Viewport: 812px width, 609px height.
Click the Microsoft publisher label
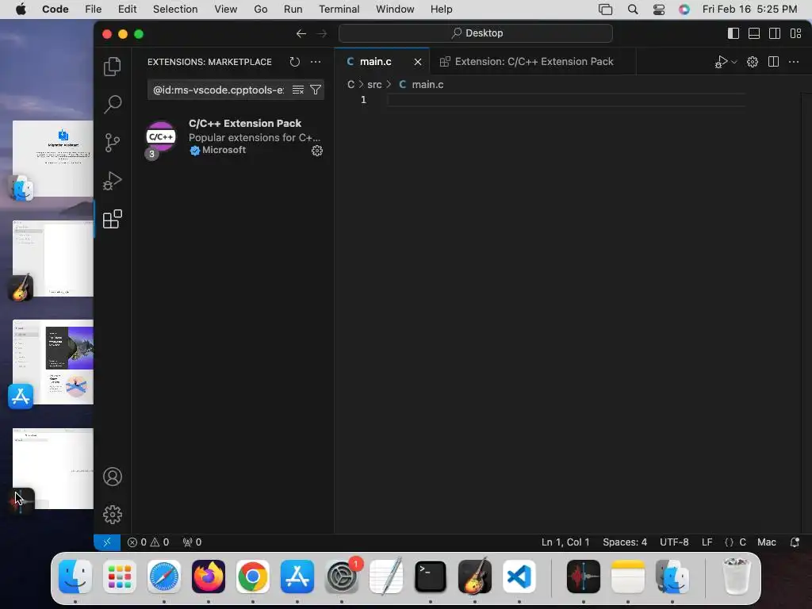pos(224,150)
